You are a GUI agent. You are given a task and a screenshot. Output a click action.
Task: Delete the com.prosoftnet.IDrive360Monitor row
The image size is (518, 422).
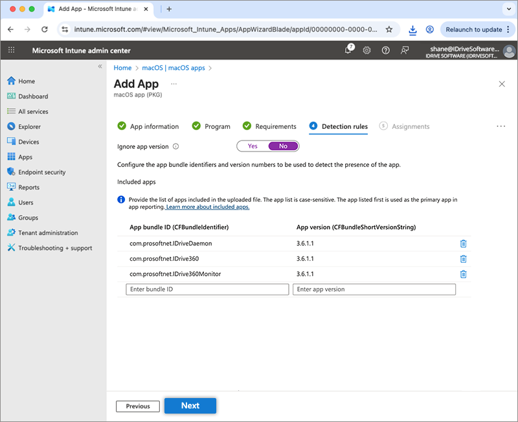[x=463, y=274]
